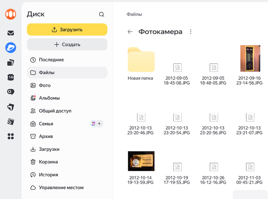Select Файлы in the sidebar
This screenshot has height=199, width=268.
pos(67,73)
